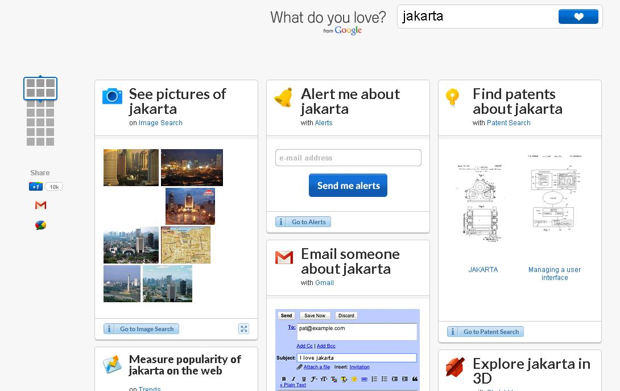This screenshot has height=391, width=620.
Task: Open the text color picker in compose
Action: (334, 379)
